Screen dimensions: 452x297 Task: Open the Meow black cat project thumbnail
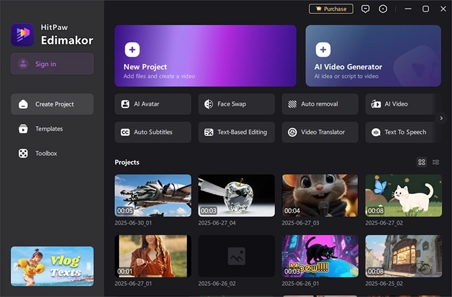click(x=320, y=256)
